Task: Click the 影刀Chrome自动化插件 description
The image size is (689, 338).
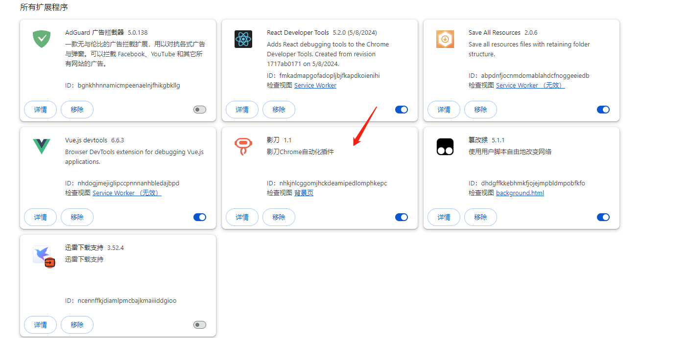Action: coord(300,152)
